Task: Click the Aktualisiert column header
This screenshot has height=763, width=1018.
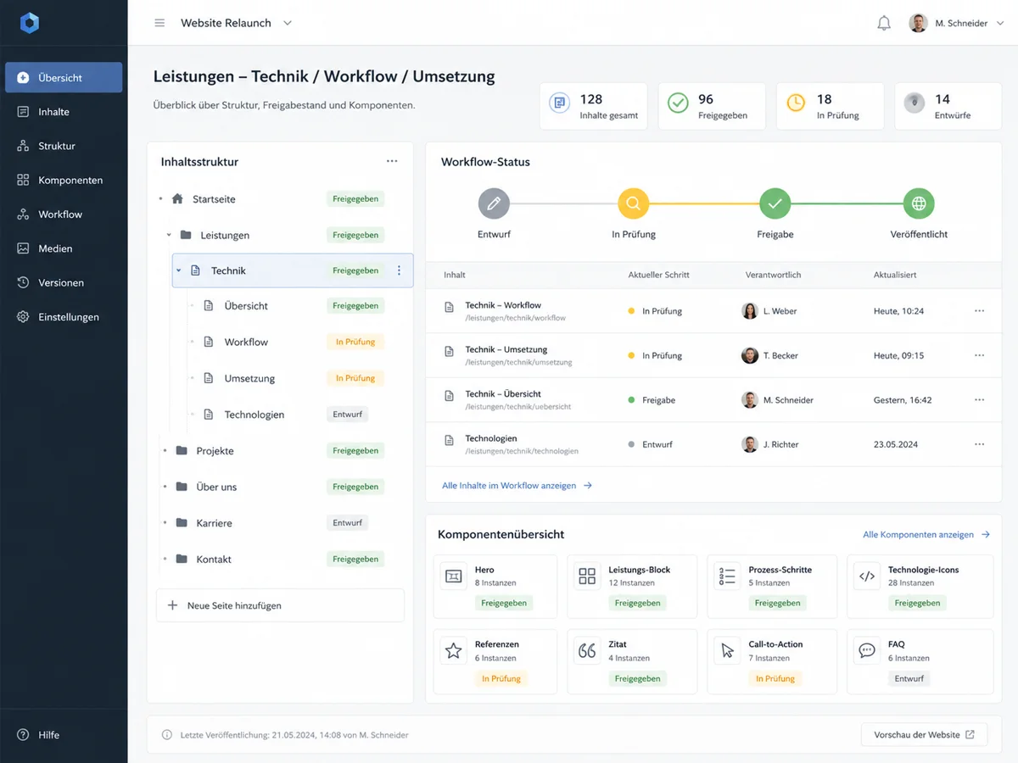Action: tap(895, 275)
